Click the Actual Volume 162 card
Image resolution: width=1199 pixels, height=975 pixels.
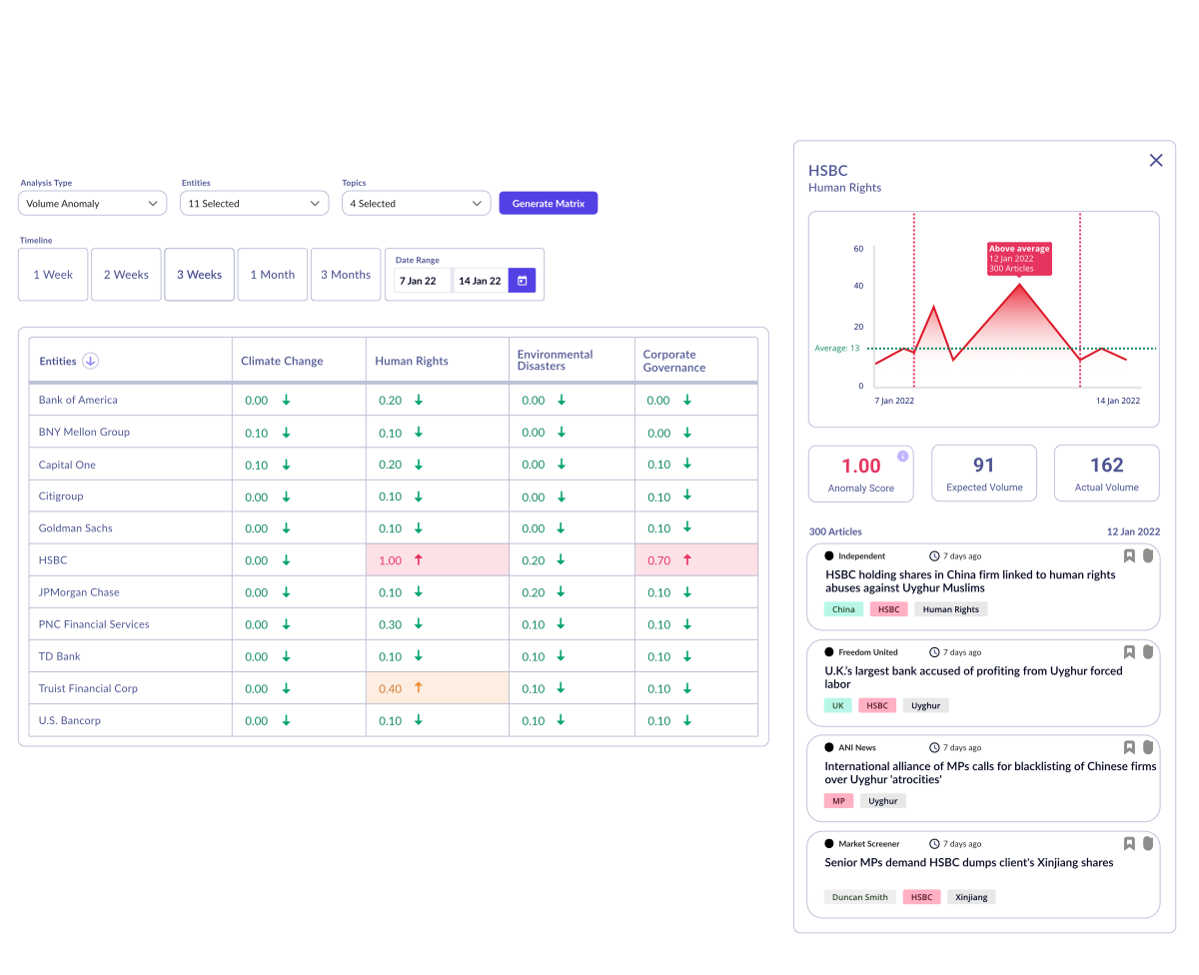tap(1107, 473)
